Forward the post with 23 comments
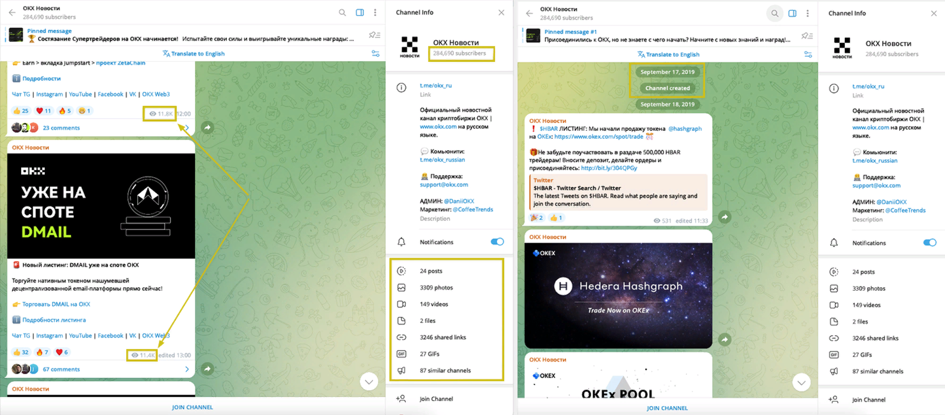Image resolution: width=945 pixels, height=415 pixels. click(207, 127)
